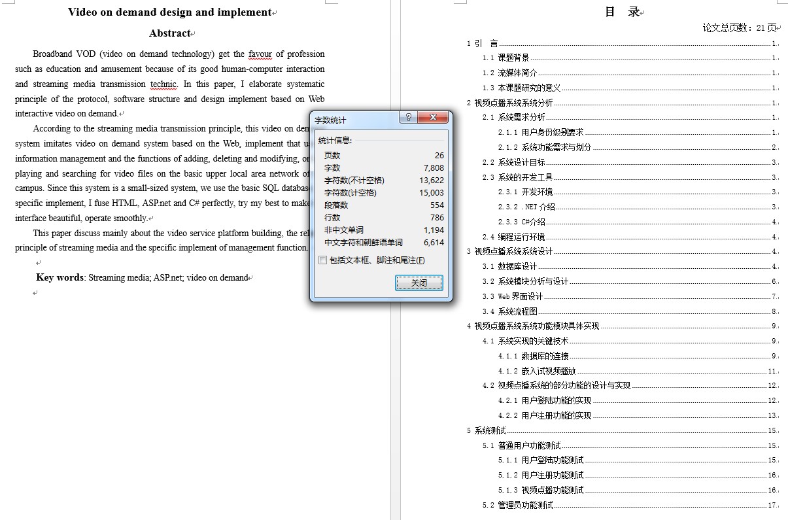Open entry 2.1.2 系统功能需求与划分
The width and height of the screenshot is (788, 520).
[x=638, y=147]
